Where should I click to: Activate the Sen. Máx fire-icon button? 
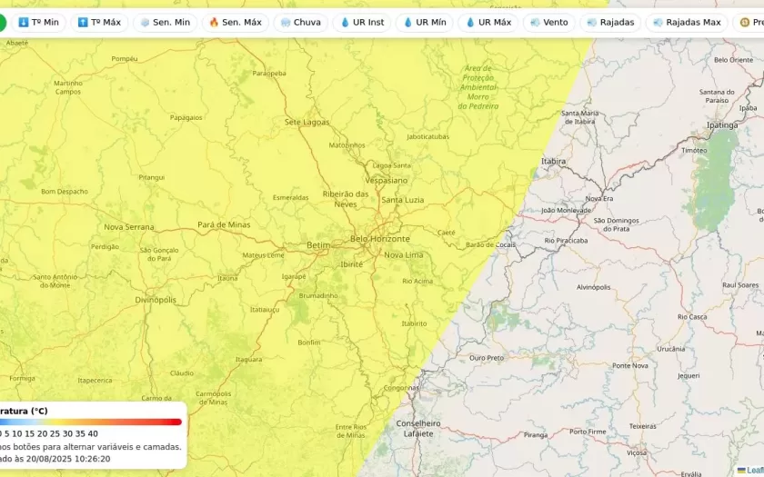click(x=235, y=22)
